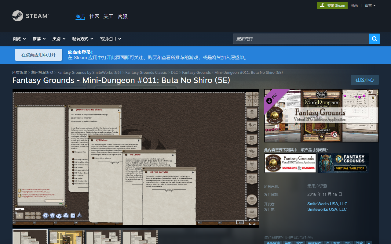Go to the 商店 tab

(x=80, y=16)
